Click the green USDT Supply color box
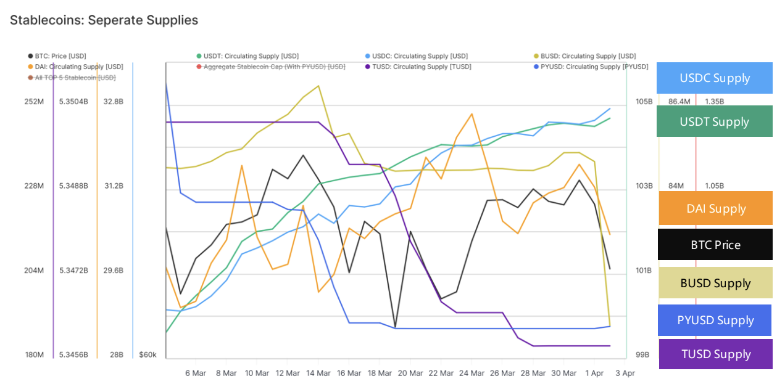777x384 pixels. (x=715, y=121)
